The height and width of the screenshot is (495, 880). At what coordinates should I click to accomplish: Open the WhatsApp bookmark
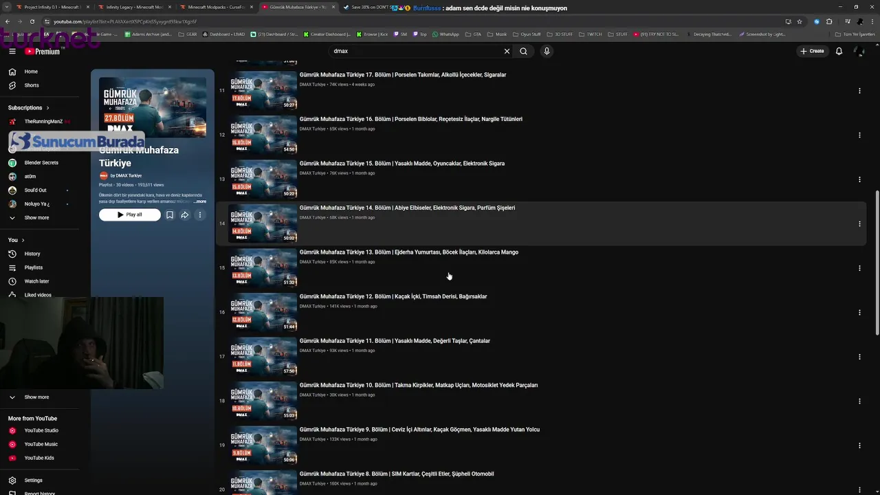445,34
